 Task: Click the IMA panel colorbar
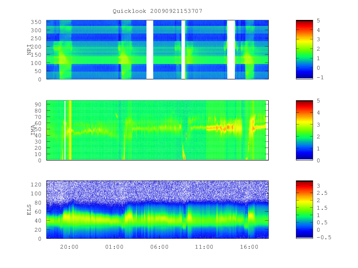click(x=304, y=130)
